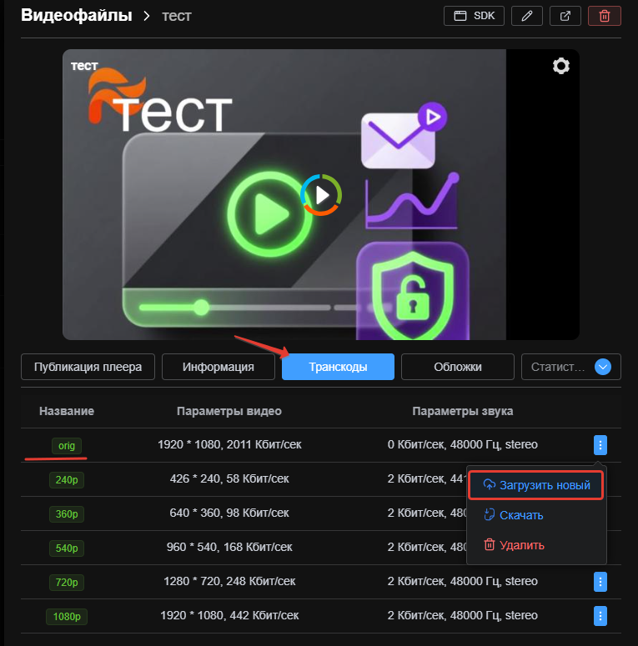Click video parameters 640 * 360, 98 Кбит/сек
Viewport: 638px width, 646px height.
coord(229,513)
